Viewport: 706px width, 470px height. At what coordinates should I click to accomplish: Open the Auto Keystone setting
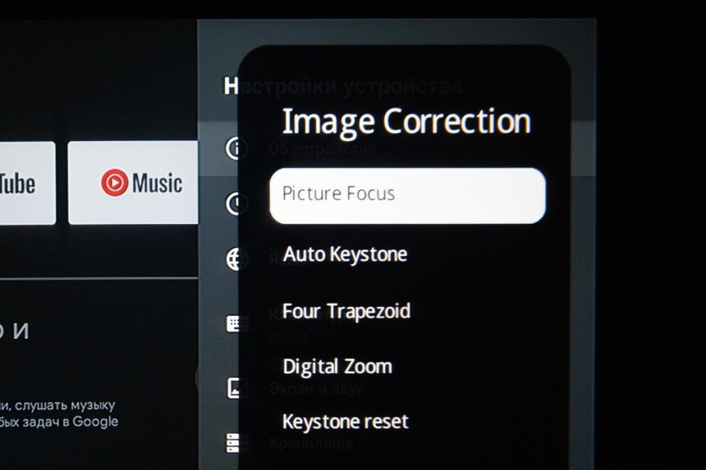click(x=345, y=254)
